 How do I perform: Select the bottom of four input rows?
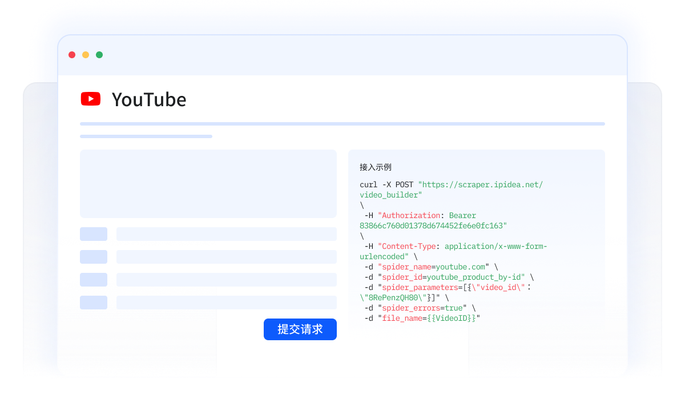click(x=226, y=303)
